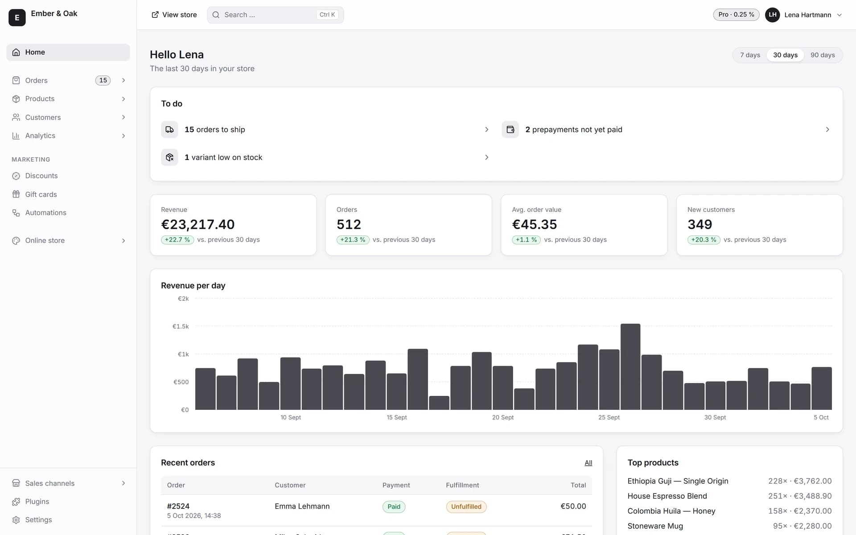The height and width of the screenshot is (535, 856).
Task: Click the Sales channels storefront icon
Action: pos(16,483)
